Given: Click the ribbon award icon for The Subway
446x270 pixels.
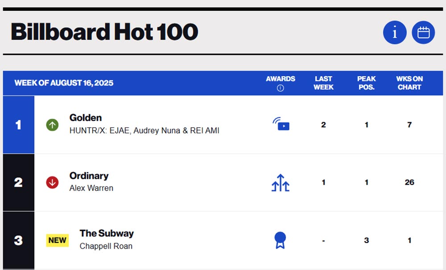Looking at the screenshot, I should click(x=280, y=240).
